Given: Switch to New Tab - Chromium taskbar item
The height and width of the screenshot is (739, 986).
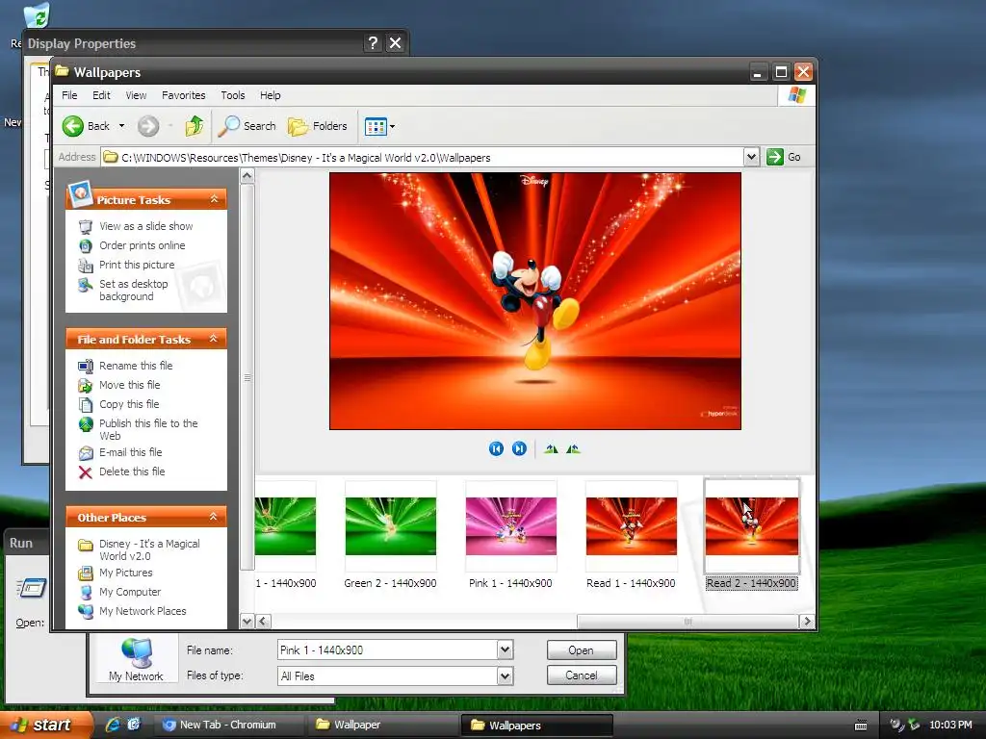Looking at the screenshot, I should tap(227, 725).
